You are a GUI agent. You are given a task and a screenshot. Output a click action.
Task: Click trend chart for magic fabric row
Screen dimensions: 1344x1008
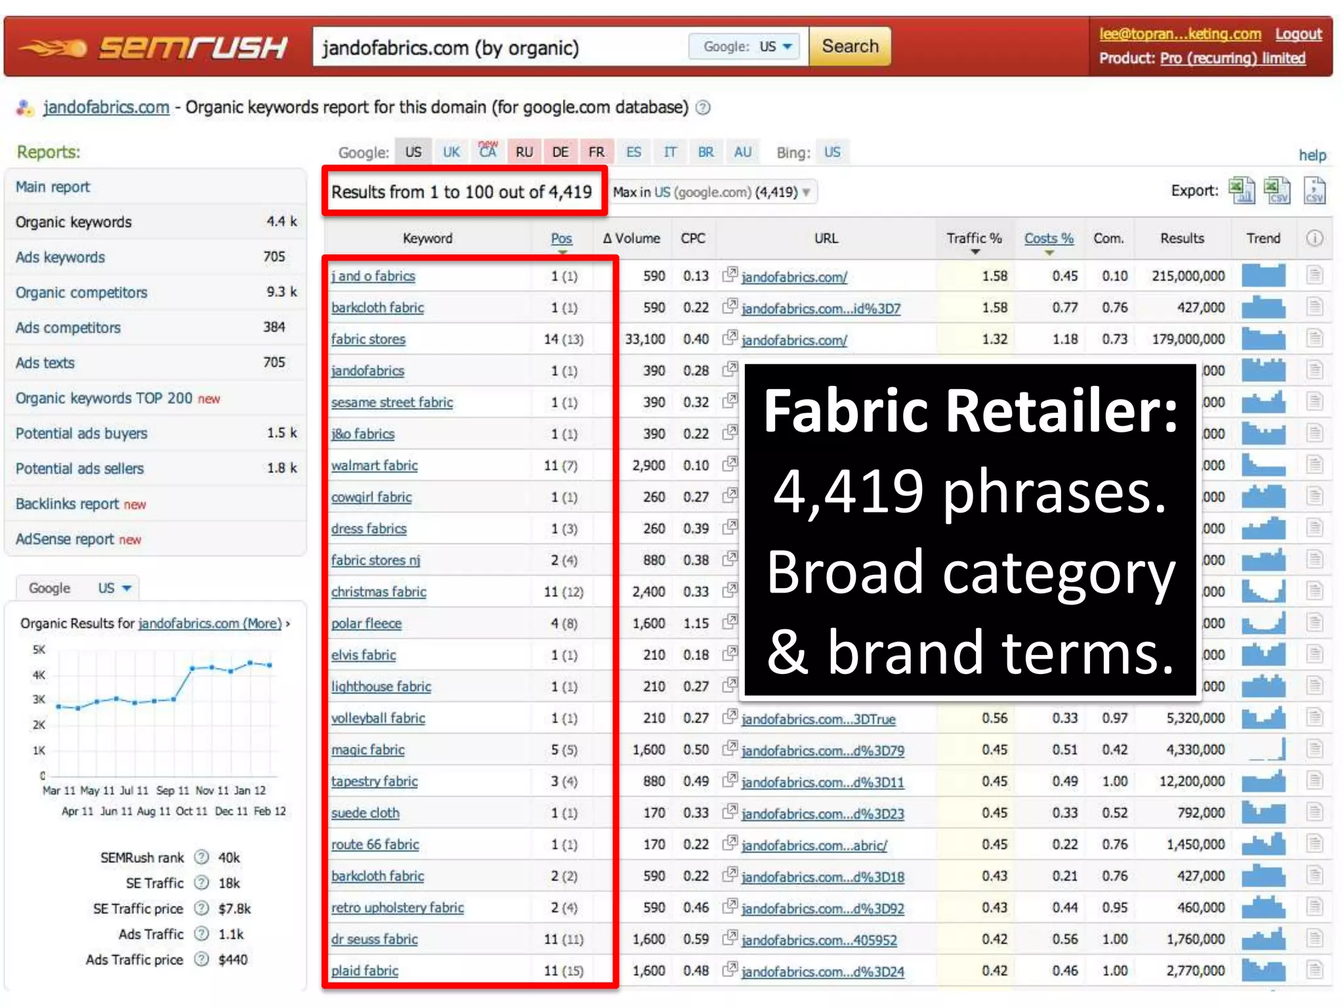(1263, 749)
